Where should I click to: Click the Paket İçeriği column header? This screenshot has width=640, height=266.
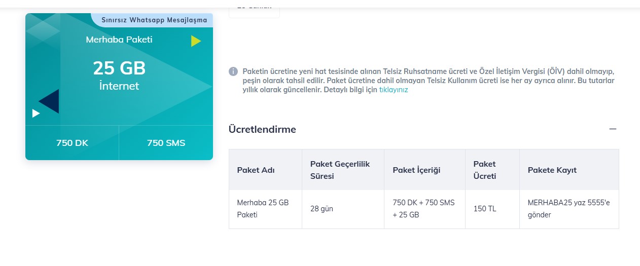(x=424, y=170)
